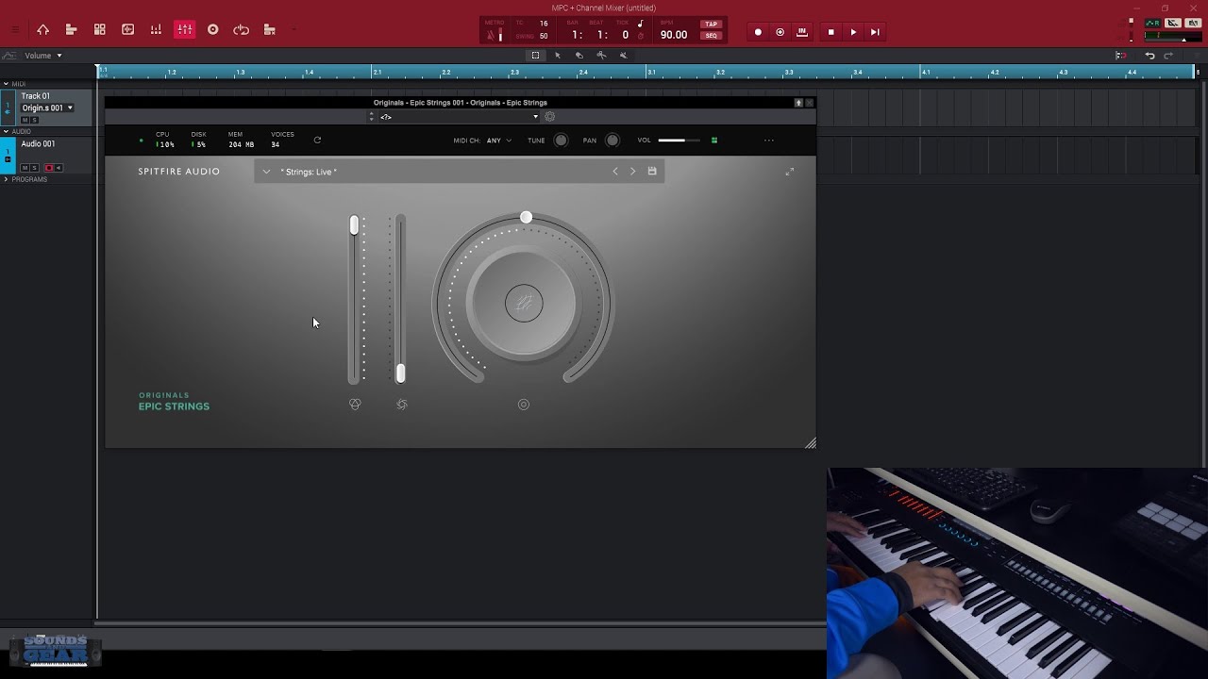
Task: Select the marquee selection tool
Action: tap(535, 56)
